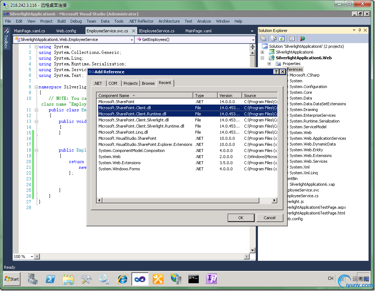Click the gears icon in the taskbar
375x291 pixels.
tap(104, 279)
